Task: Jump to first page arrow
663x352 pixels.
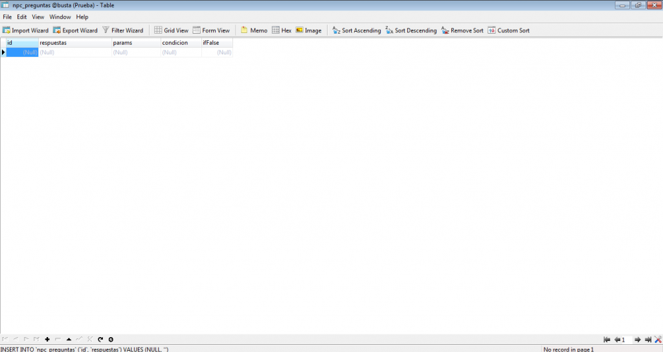Action: (x=607, y=340)
